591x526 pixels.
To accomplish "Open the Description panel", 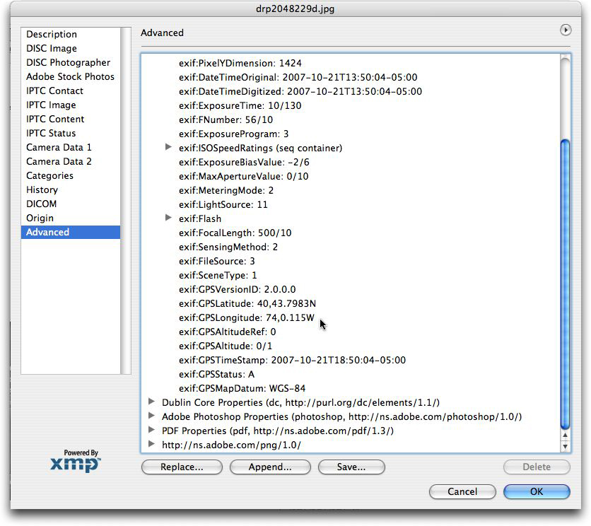I will [52, 34].
